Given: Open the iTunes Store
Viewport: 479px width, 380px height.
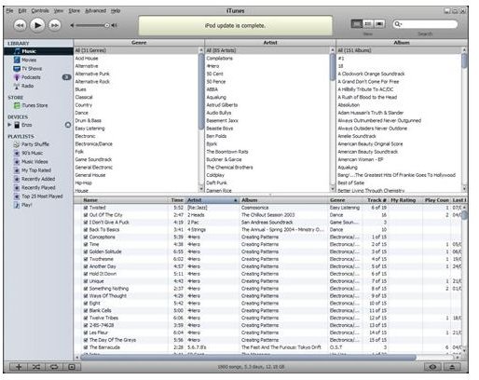Looking at the screenshot, I should [34, 105].
